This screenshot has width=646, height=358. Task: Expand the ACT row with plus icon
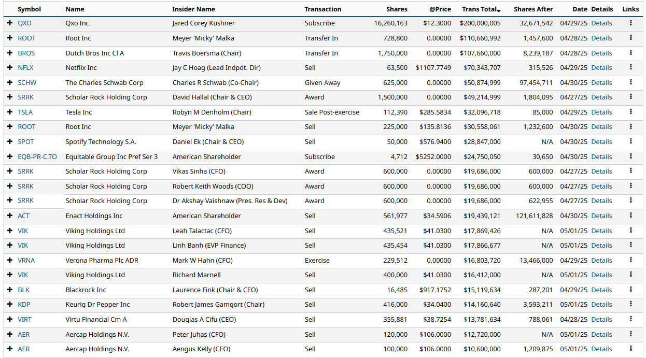10,216
